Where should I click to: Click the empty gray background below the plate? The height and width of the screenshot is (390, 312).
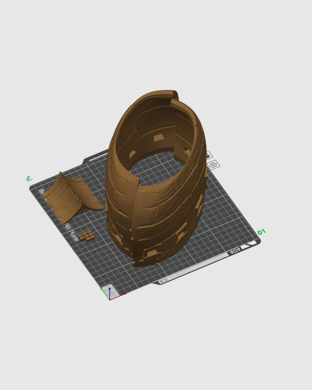tap(156, 347)
